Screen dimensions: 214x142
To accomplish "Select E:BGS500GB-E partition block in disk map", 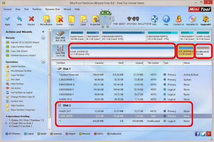I will click(x=163, y=36).
